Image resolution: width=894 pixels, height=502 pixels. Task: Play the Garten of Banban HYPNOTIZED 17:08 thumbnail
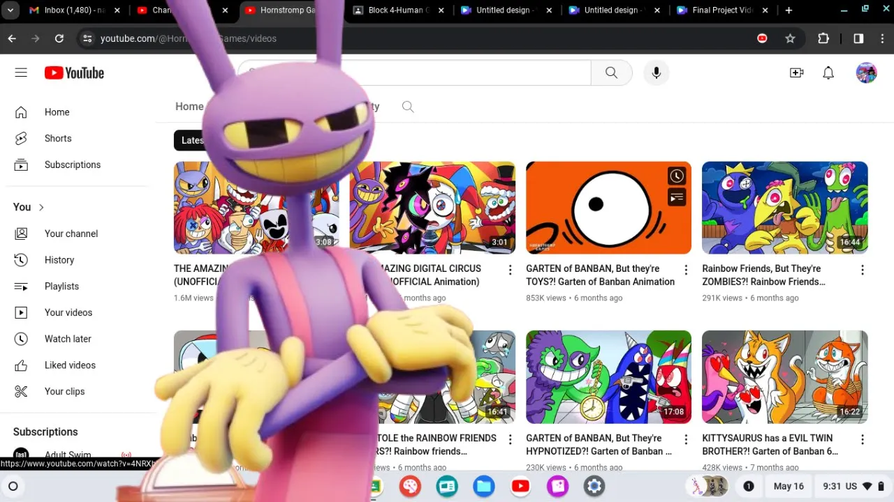[608, 377]
